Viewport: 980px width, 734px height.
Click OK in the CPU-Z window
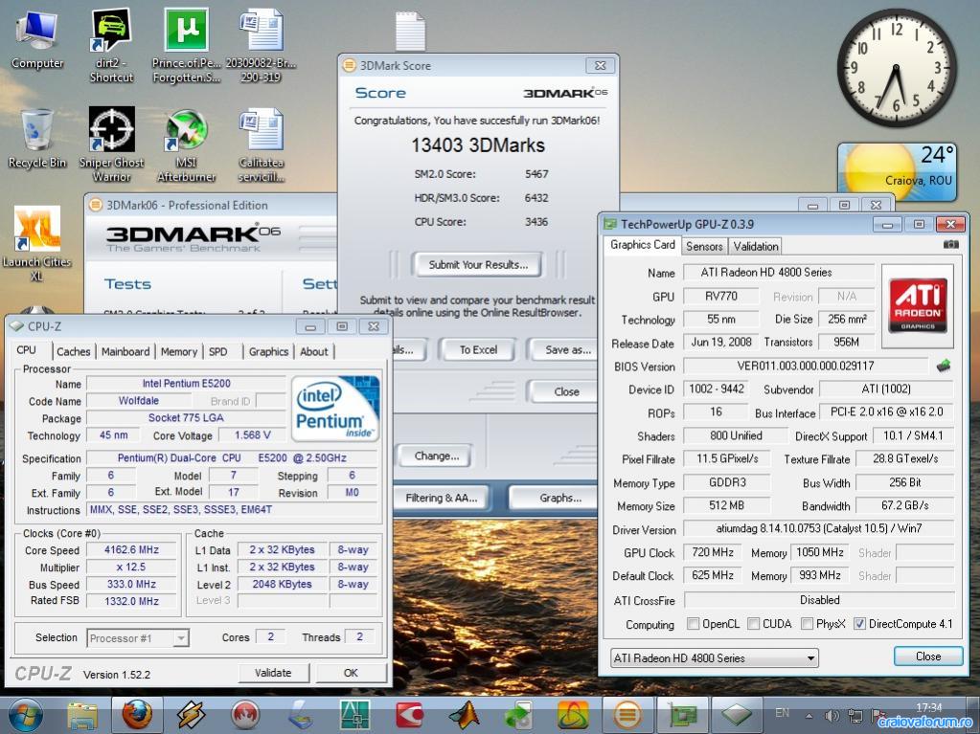pos(351,673)
